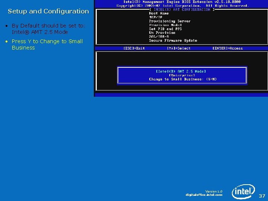Click the [ENTER]=Access hint

tap(227, 48)
